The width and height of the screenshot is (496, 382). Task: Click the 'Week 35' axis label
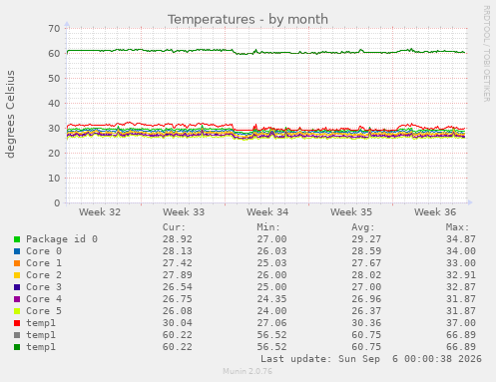click(351, 211)
